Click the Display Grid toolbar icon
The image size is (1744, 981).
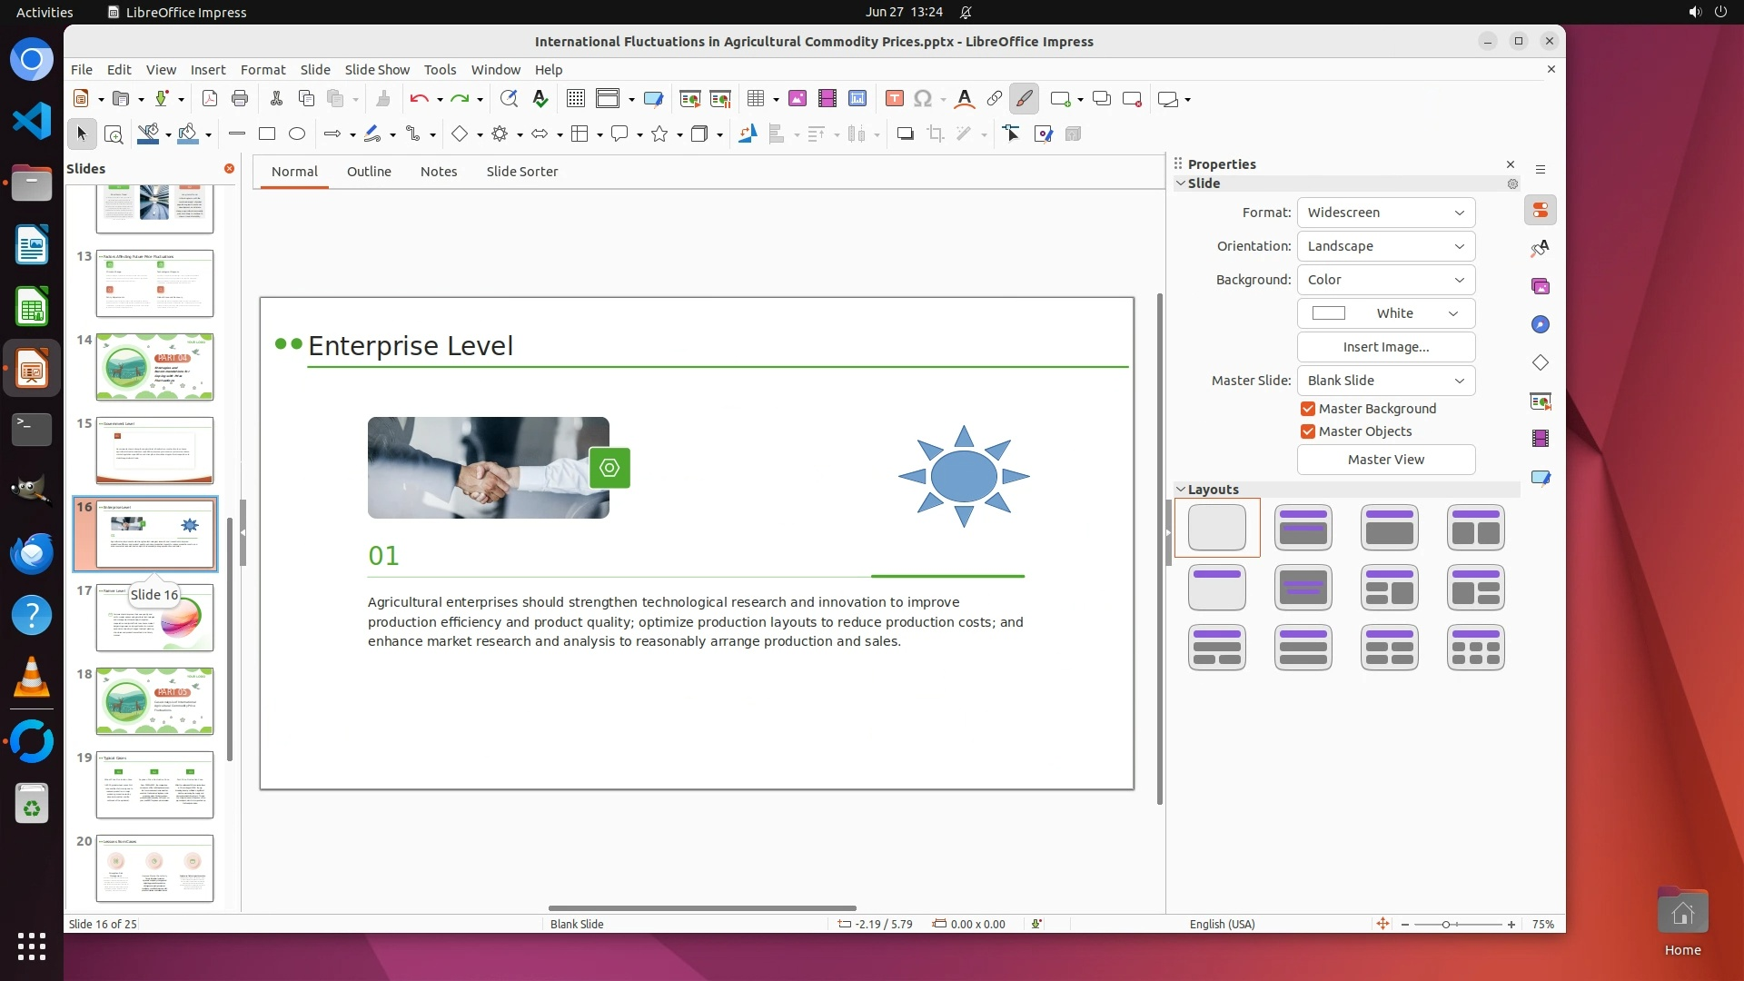click(x=575, y=99)
